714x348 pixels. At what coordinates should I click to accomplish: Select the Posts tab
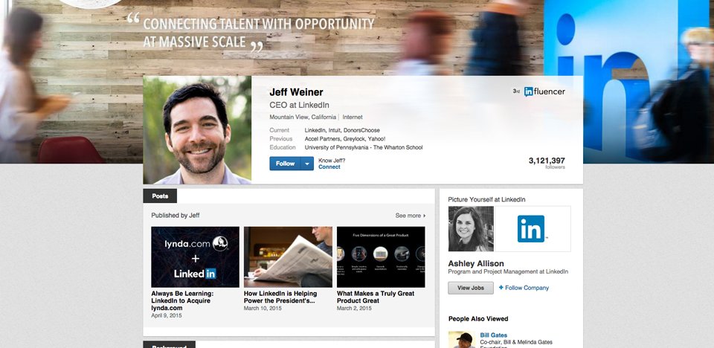160,196
